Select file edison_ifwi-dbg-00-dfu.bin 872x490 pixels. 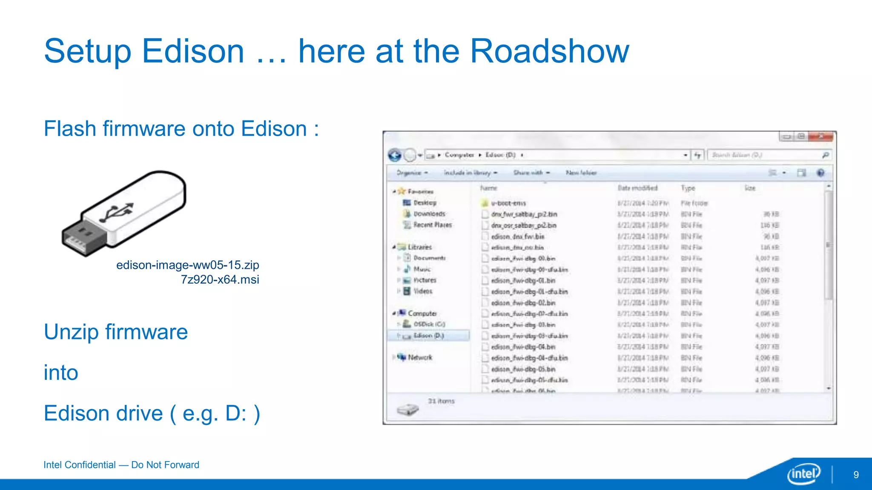coord(530,270)
